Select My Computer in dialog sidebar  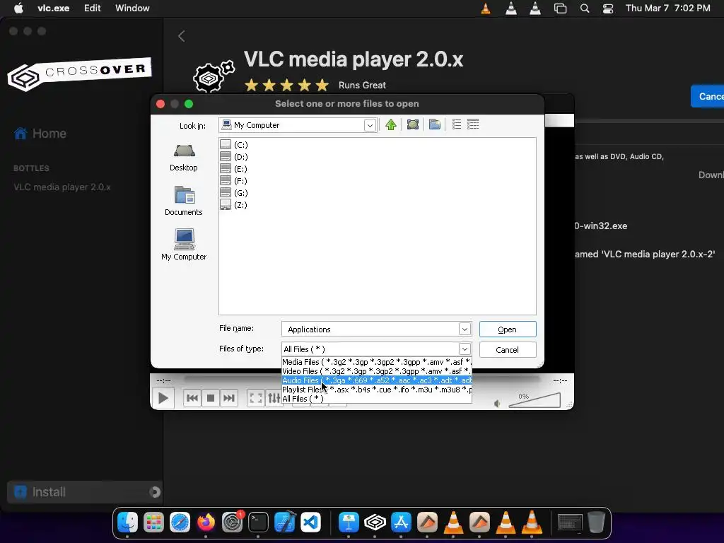184,245
